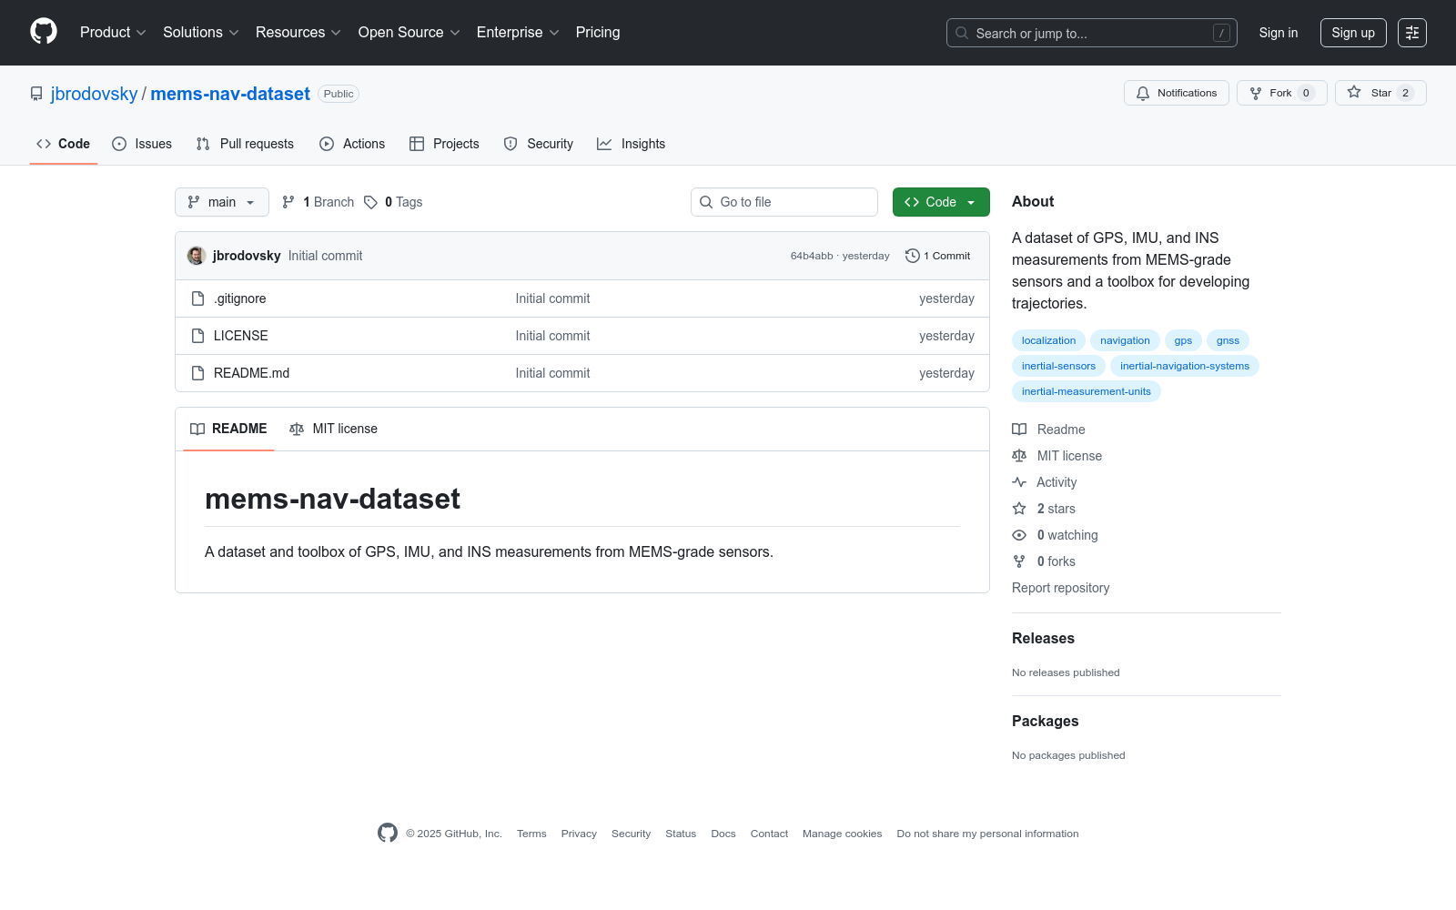View the 0 Tags link
Screen dimensions: 1456x910
coord(393,202)
